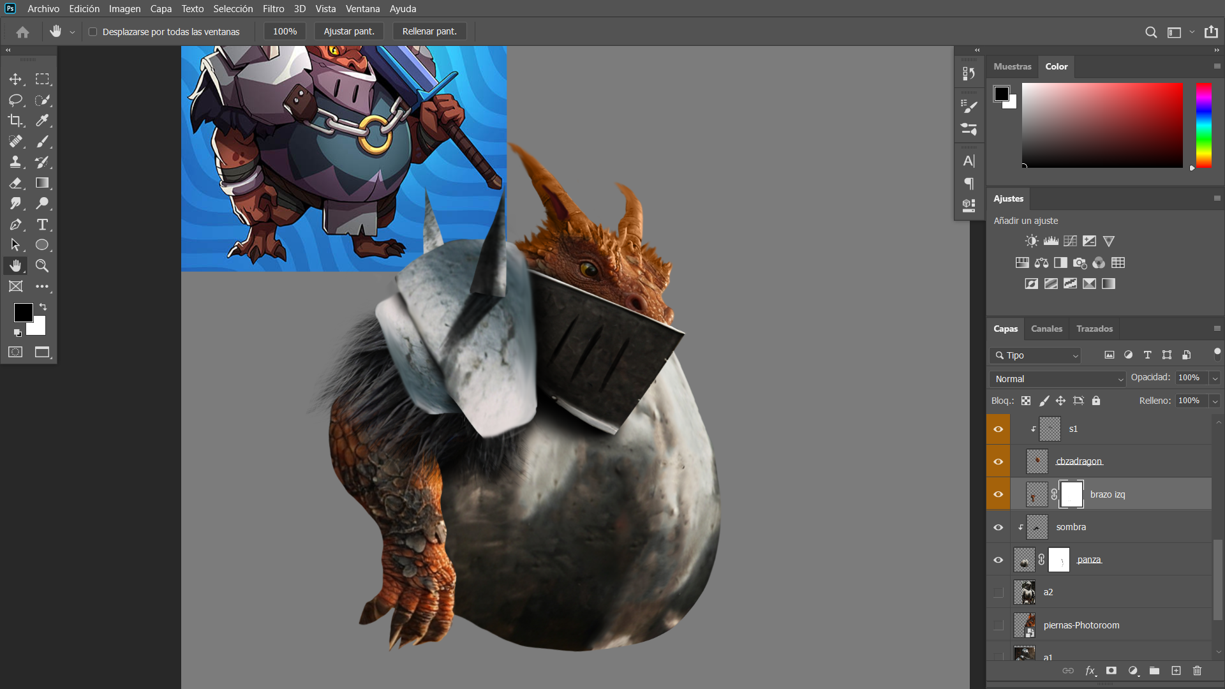
Task: Switch to the Canales tab
Action: (x=1046, y=329)
